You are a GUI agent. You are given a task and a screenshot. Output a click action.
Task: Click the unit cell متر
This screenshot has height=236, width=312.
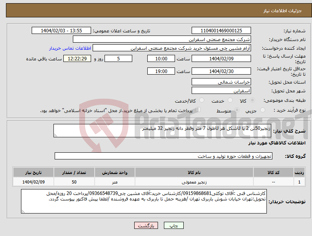pos(114,182)
